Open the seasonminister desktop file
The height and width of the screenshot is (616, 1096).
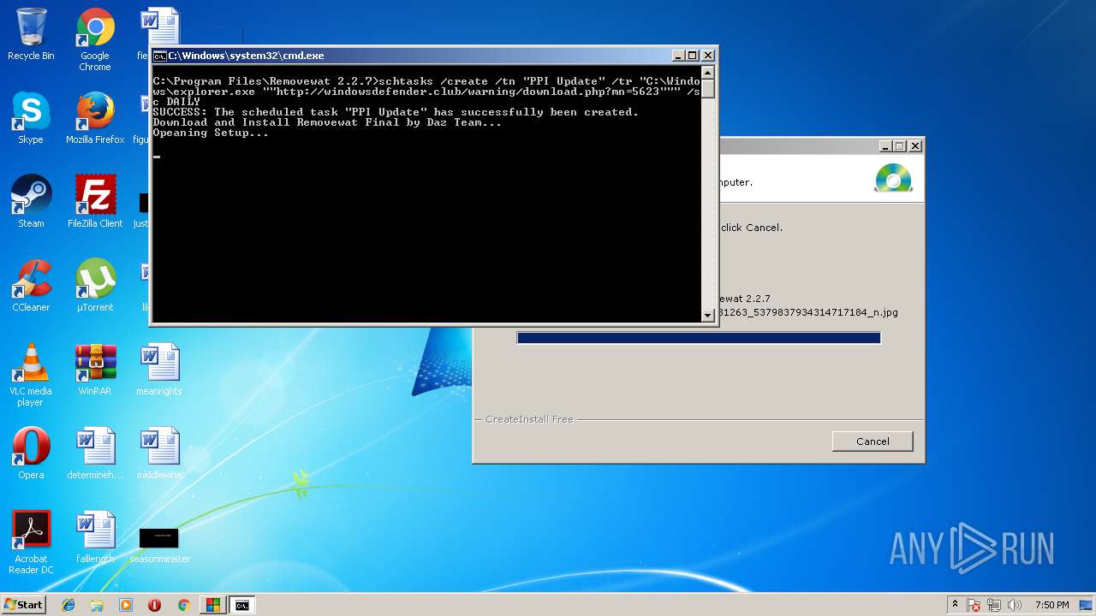pos(159,544)
